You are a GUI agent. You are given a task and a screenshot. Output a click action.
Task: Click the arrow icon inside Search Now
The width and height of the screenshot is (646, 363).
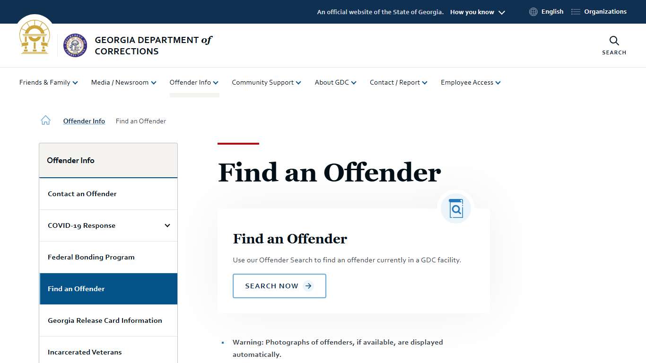(x=308, y=285)
